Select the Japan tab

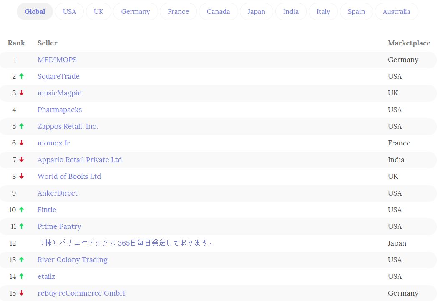(257, 12)
